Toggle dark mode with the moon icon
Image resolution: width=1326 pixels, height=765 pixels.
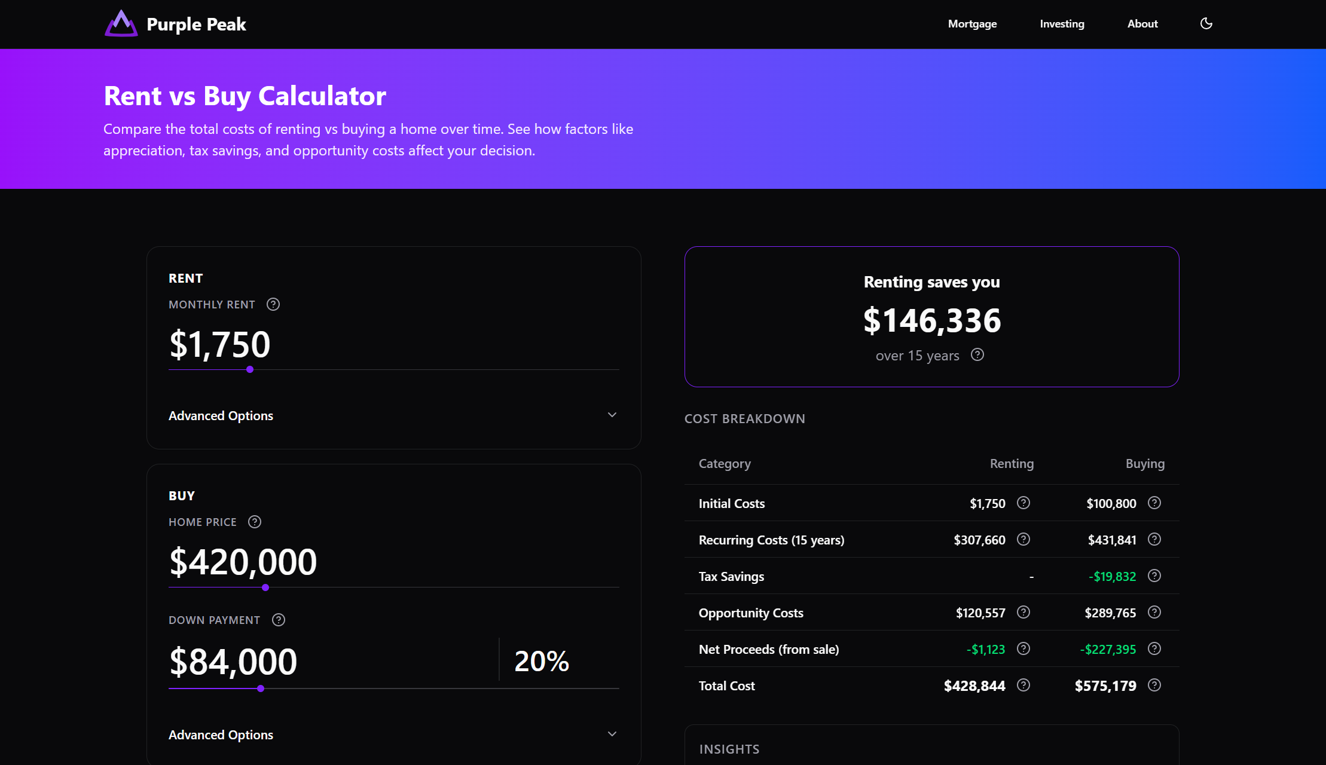pyautogui.click(x=1206, y=23)
